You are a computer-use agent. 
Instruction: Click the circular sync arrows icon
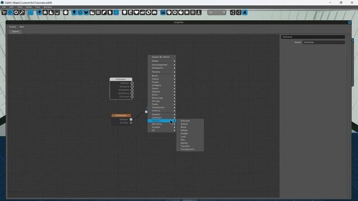point(148,12)
